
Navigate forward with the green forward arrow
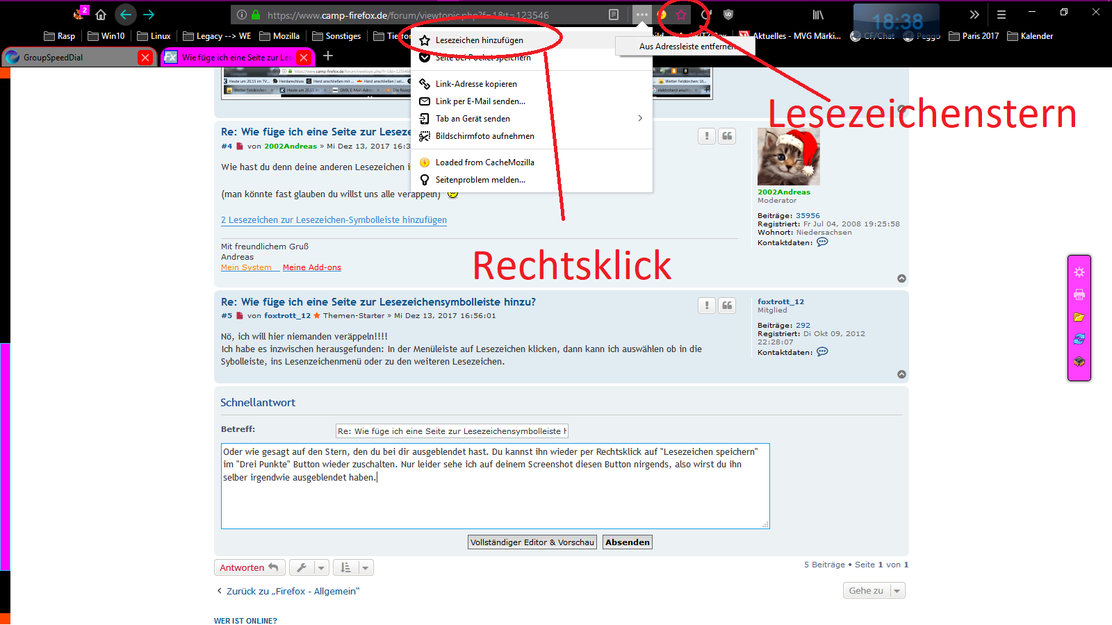(x=149, y=15)
